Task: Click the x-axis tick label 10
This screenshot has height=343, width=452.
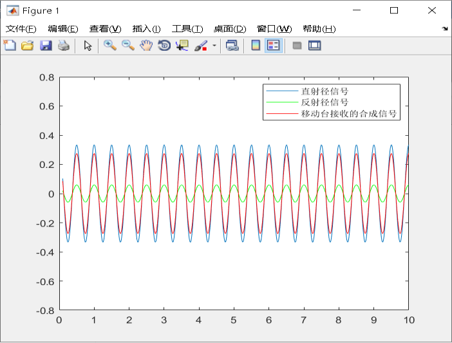Action: [409, 320]
